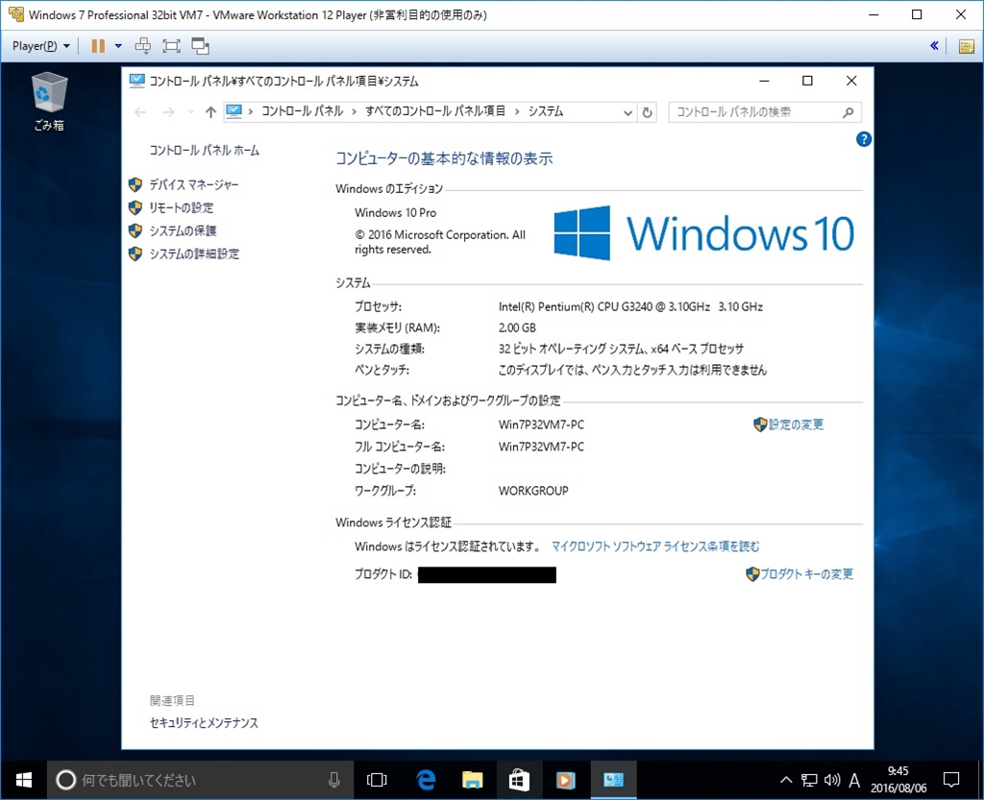Viewport: 984px width, 800px height.
Task: Select the WORKGROUP value text
Action: coord(533,491)
